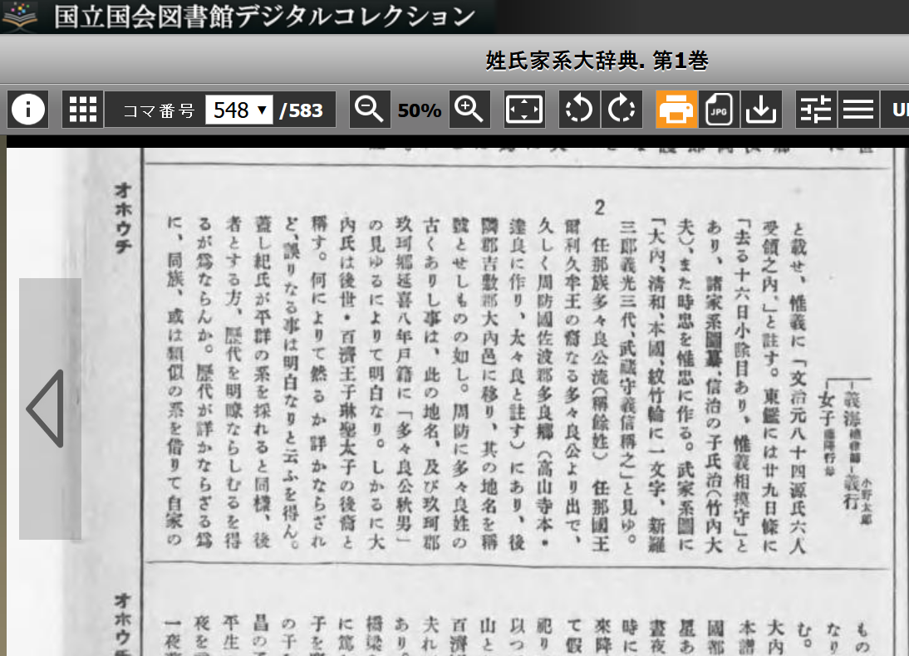
Task: Click the 50% zoom level indicator
Action: click(420, 110)
